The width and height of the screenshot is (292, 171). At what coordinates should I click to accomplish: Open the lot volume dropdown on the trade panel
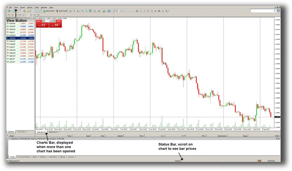tap(43, 21)
